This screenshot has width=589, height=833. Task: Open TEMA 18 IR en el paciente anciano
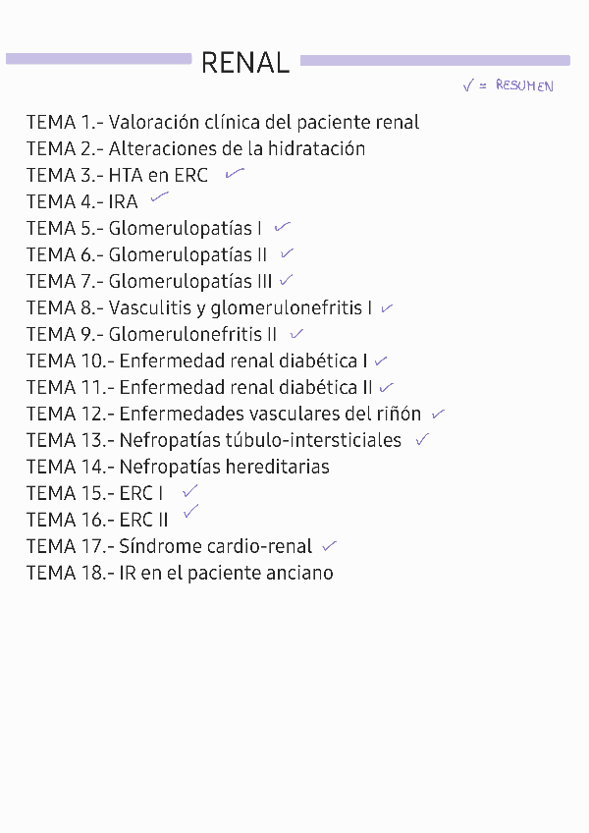[x=180, y=573]
